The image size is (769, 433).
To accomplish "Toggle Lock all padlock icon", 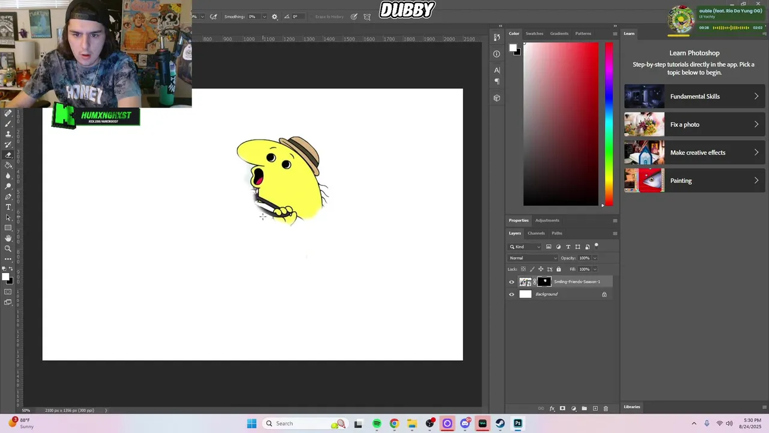I will (x=558, y=269).
